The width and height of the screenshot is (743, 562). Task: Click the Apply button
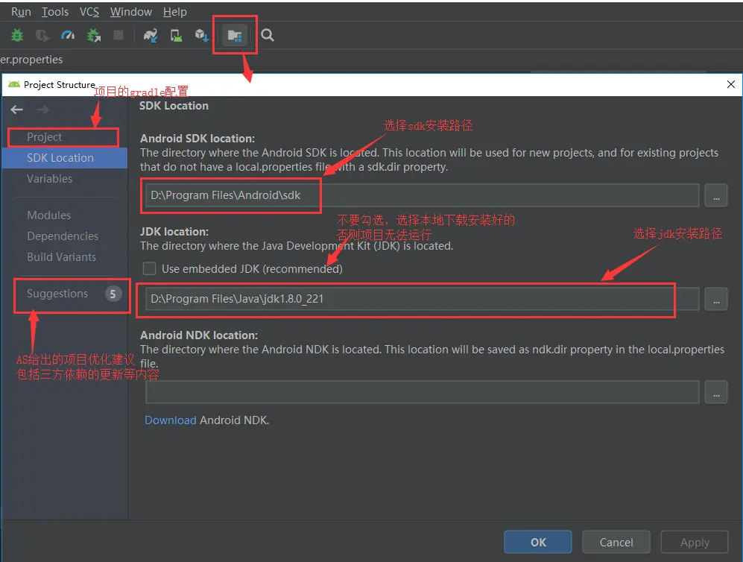tap(695, 542)
